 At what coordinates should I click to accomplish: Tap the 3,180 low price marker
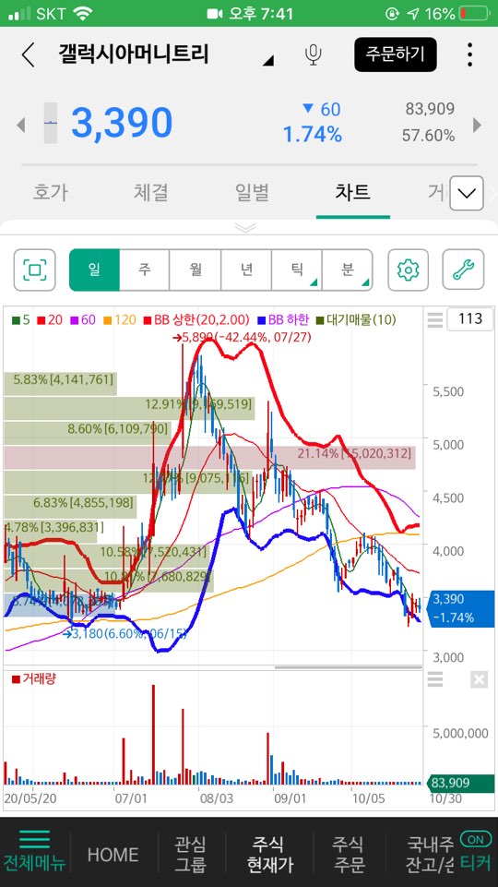(125, 633)
